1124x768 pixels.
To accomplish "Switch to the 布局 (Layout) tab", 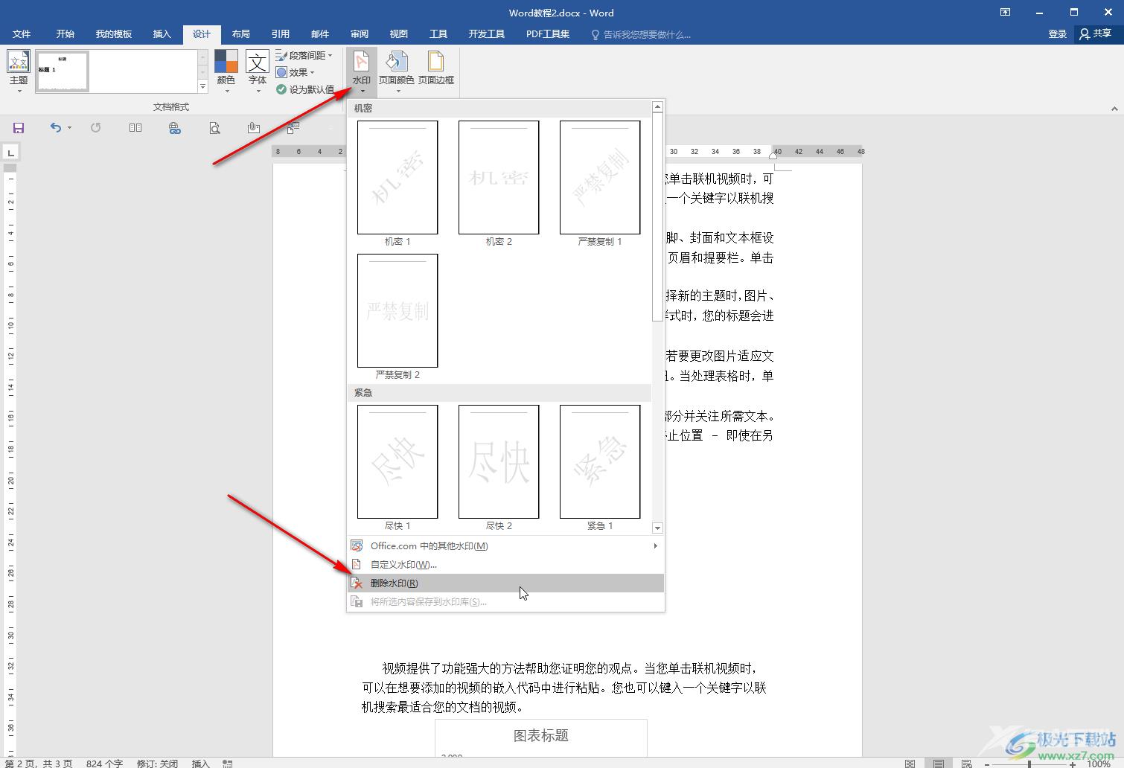I will [241, 34].
